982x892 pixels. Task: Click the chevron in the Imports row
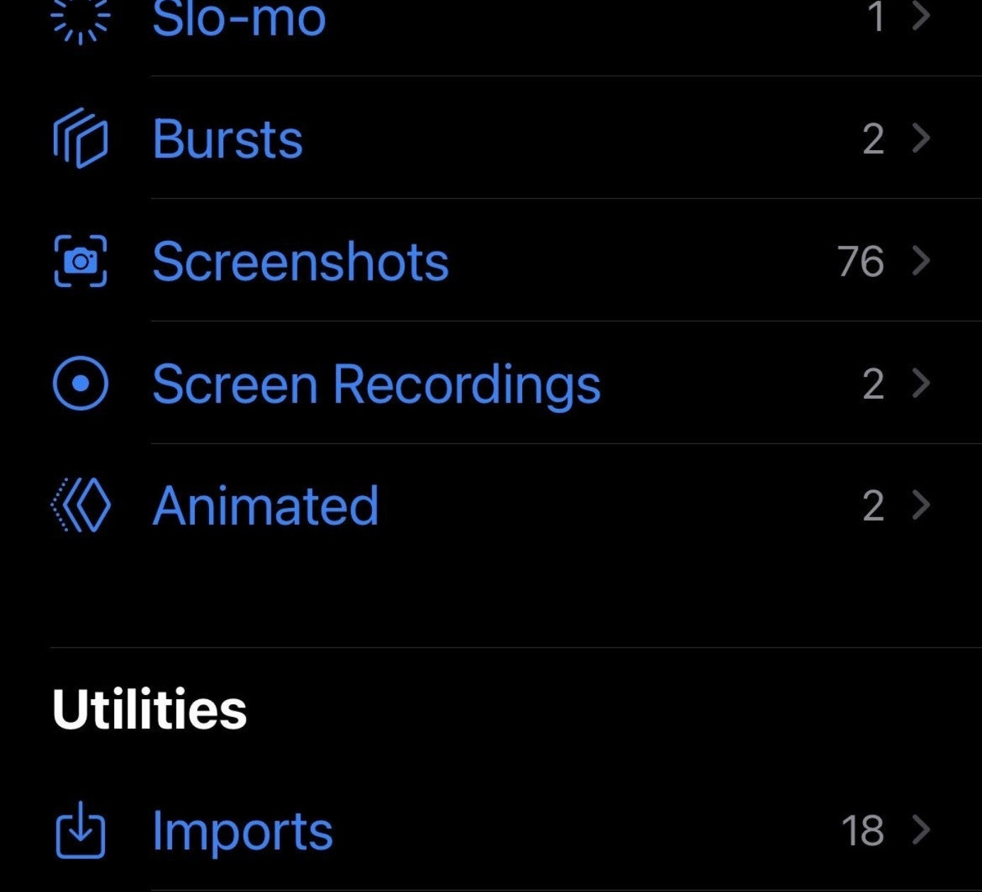920,830
